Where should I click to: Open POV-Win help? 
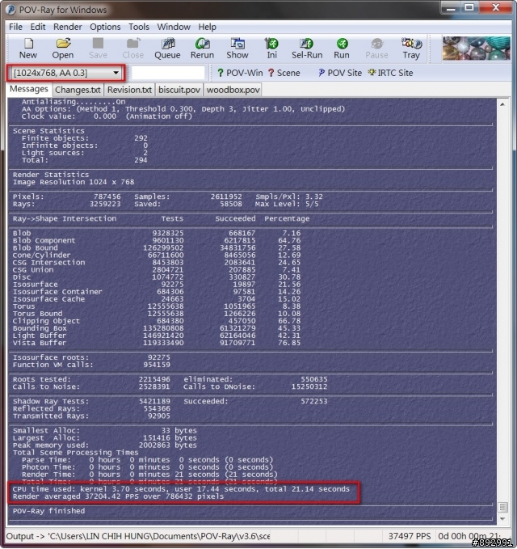click(x=240, y=73)
